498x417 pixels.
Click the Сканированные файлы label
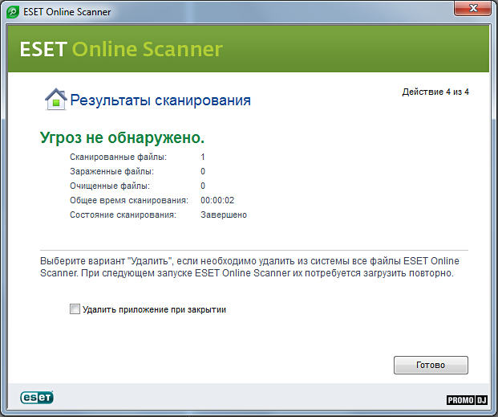[x=118, y=157]
